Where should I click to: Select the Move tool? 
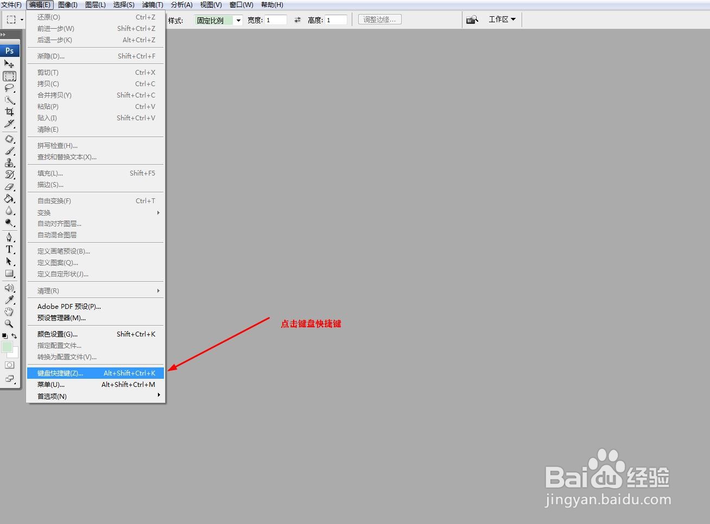point(9,64)
